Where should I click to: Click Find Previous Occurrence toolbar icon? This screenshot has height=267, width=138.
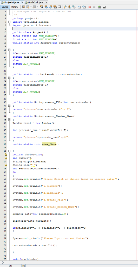point(46,7)
